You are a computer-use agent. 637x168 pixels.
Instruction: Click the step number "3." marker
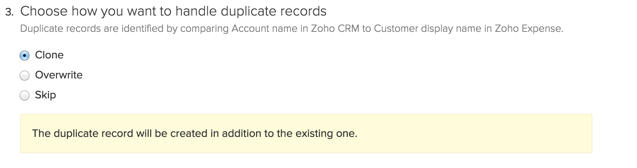(10, 12)
